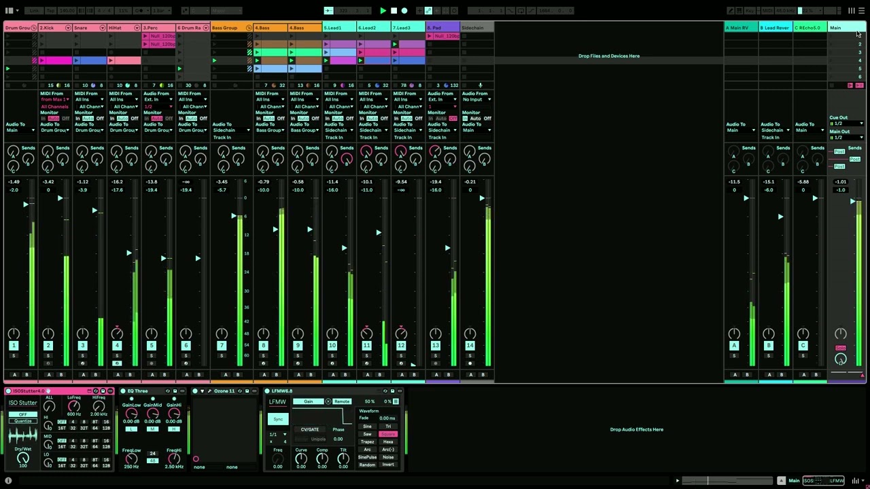Click the mixer view icon at top-right corner
The width and height of the screenshot is (870, 489).
(x=852, y=11)
